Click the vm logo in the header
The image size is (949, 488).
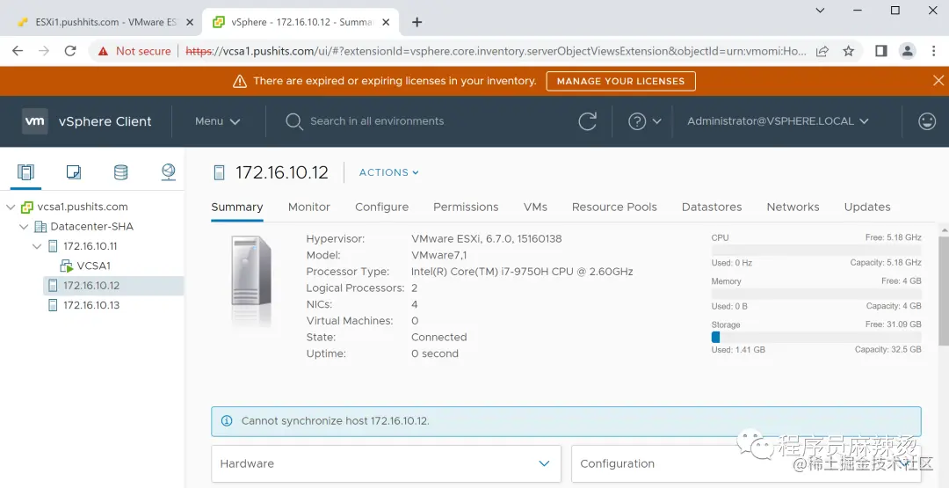point(35,121)
